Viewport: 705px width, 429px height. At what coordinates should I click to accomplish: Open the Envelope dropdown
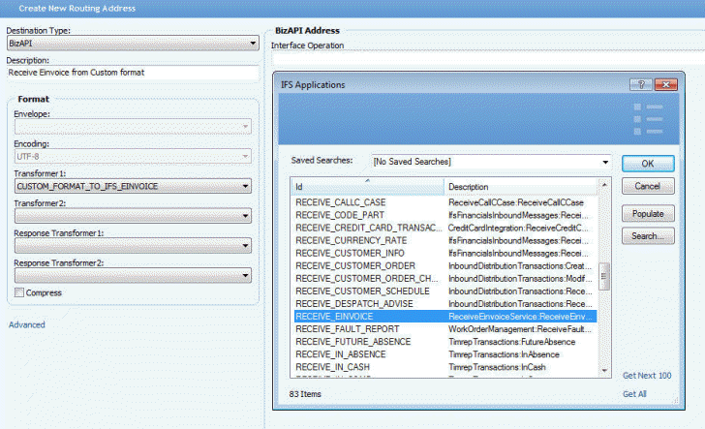point(133,126)
